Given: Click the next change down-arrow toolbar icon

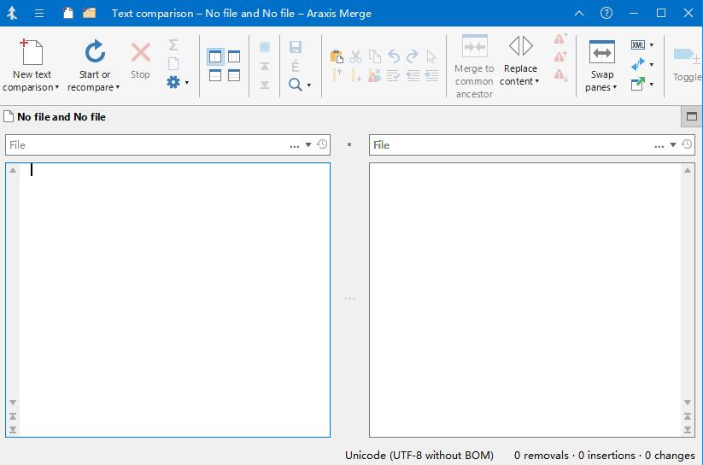Looking at the screenshot, I should (x=265, y=85).
